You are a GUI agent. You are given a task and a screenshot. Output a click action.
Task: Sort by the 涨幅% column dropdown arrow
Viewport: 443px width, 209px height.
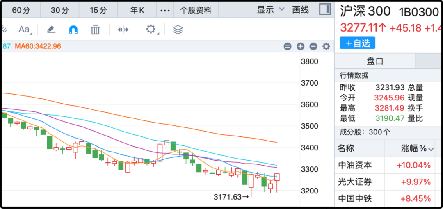431,149
